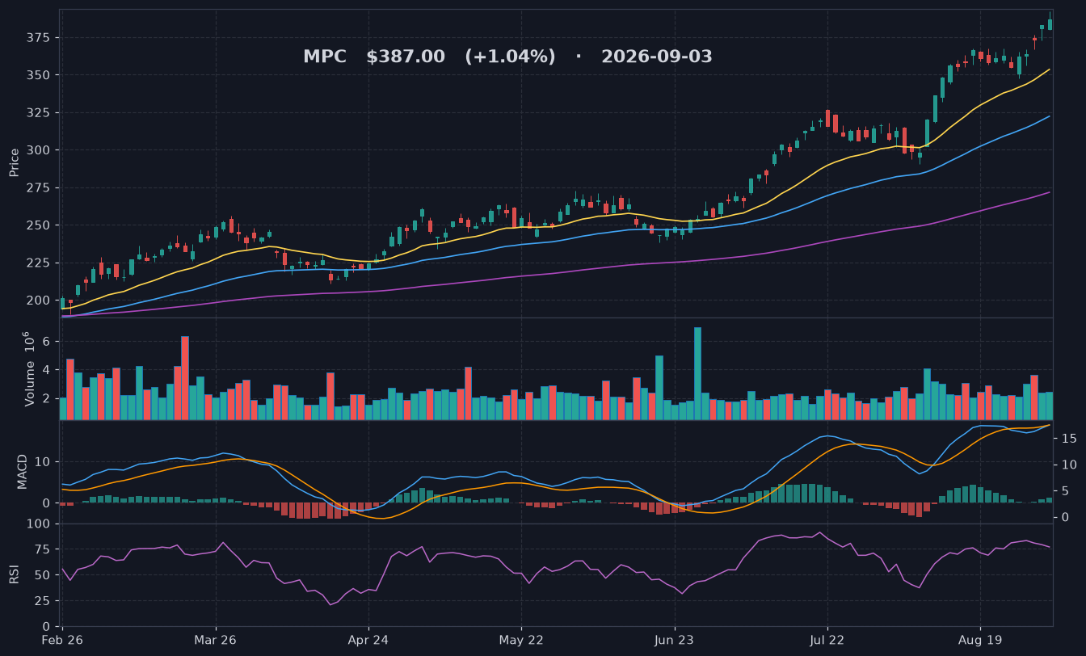Viewport: 1086px width, 656px height.
Task: Click the Mar 26 date tick label
Action: pos(216,640)
